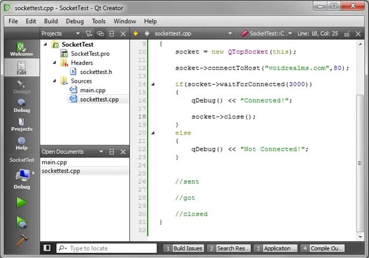Image resolution: width=369 pixels, height=258 pixels.
Task: Open the Projects view dropdown
Action: coord(77,34)
